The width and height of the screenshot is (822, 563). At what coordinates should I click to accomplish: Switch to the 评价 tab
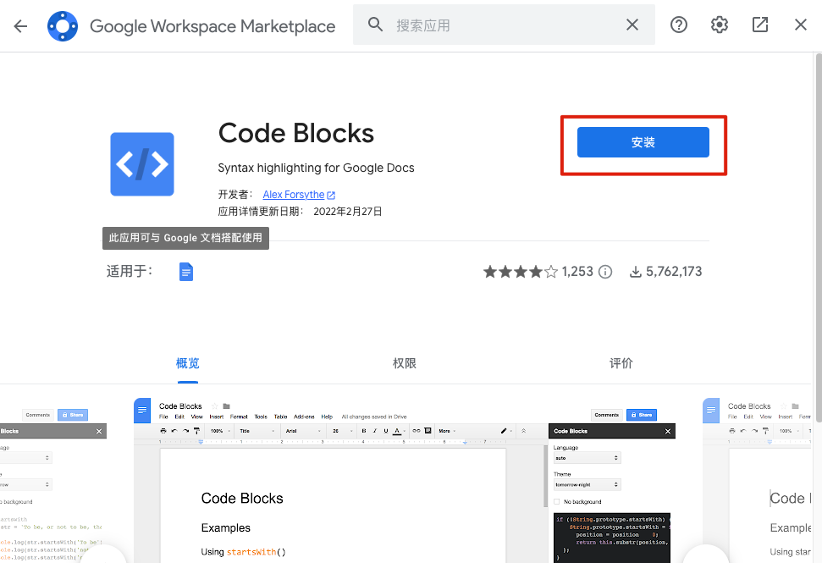click(621, 363)
